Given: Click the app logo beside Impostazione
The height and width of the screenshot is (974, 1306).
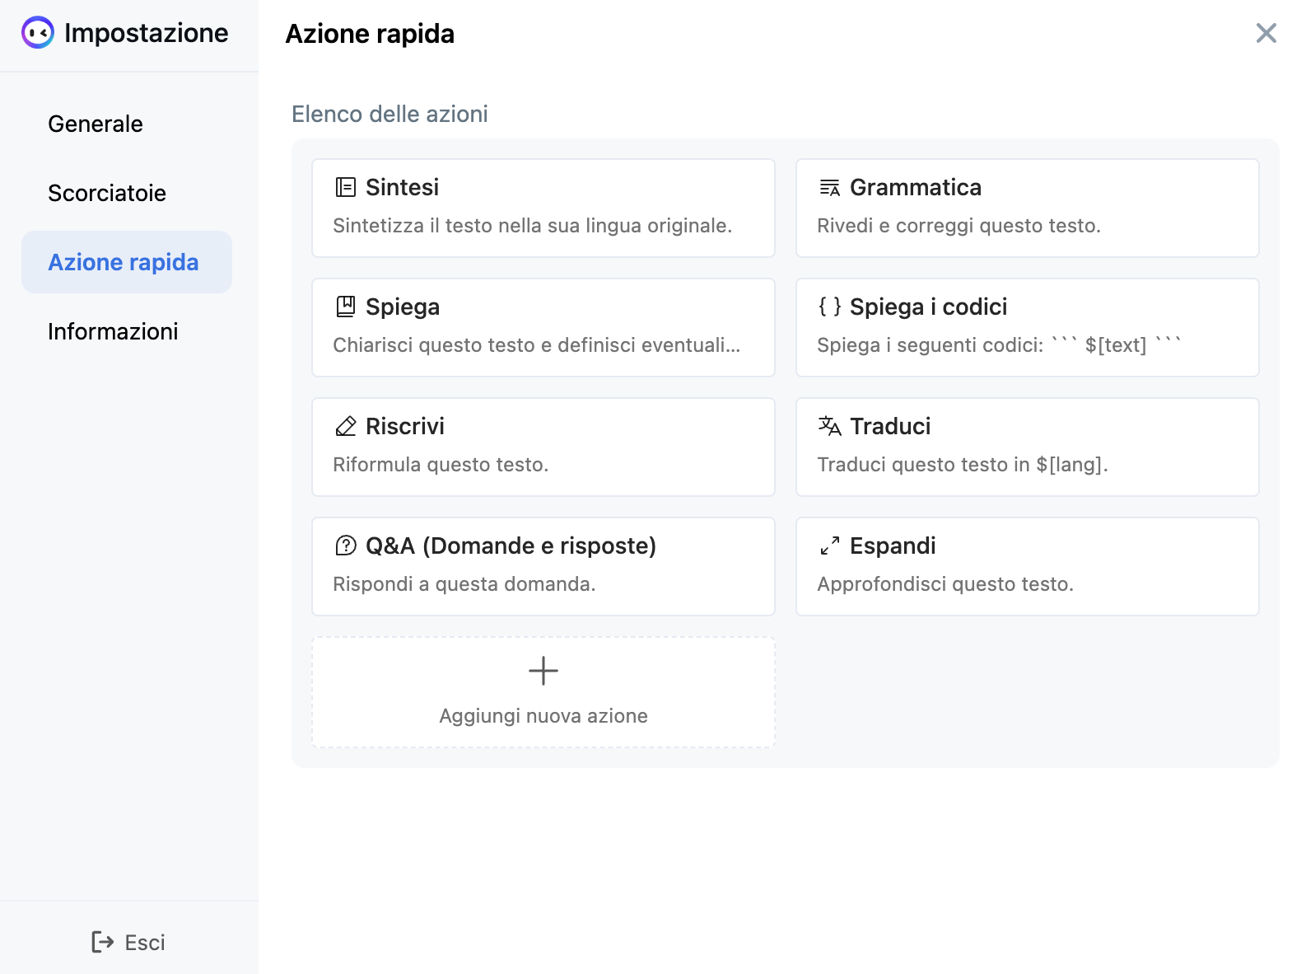Looking at the screenshot, I should [x=38, y=33].
